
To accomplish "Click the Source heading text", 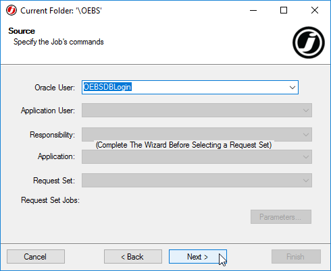I will (x=22, y=31).
